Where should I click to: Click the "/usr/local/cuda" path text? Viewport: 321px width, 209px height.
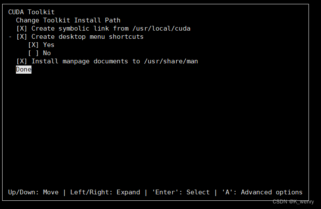pyautogui.click(x=161, y=28)
